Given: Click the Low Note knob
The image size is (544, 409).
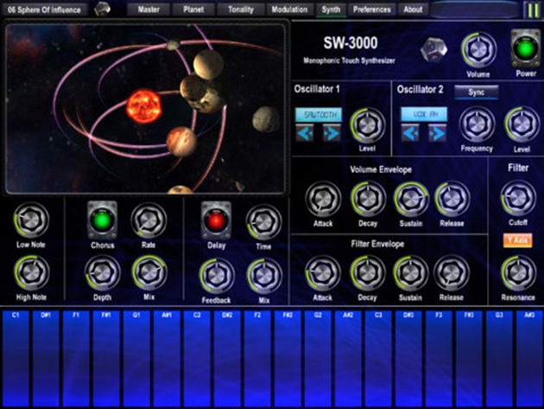Looking at the screenshot, I should 31,220.
